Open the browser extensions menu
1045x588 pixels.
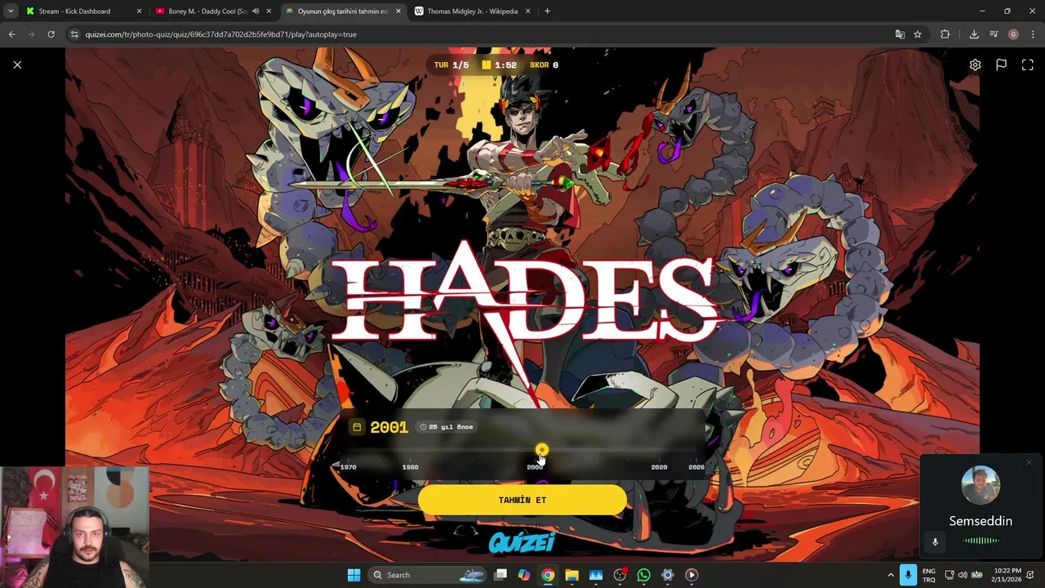tap(945, 34)
